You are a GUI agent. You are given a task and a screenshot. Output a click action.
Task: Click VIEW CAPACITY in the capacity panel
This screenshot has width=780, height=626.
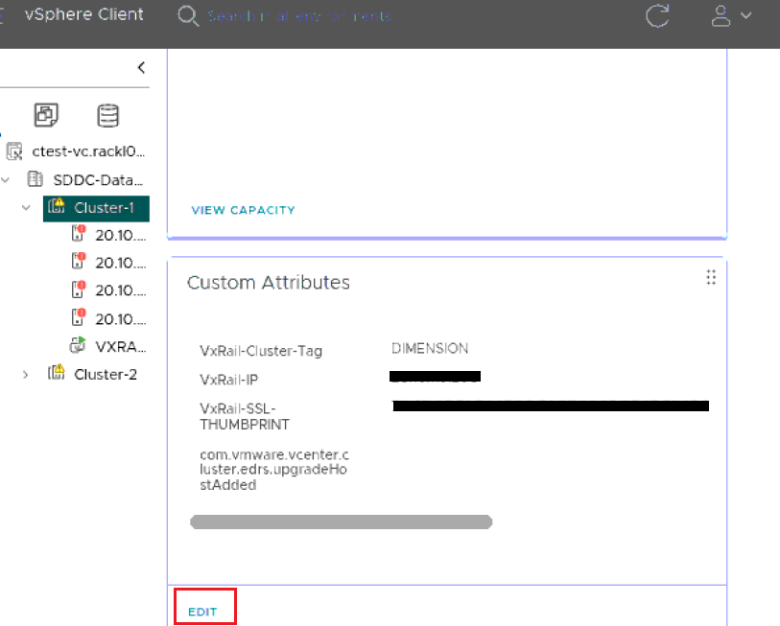[243, 210]
